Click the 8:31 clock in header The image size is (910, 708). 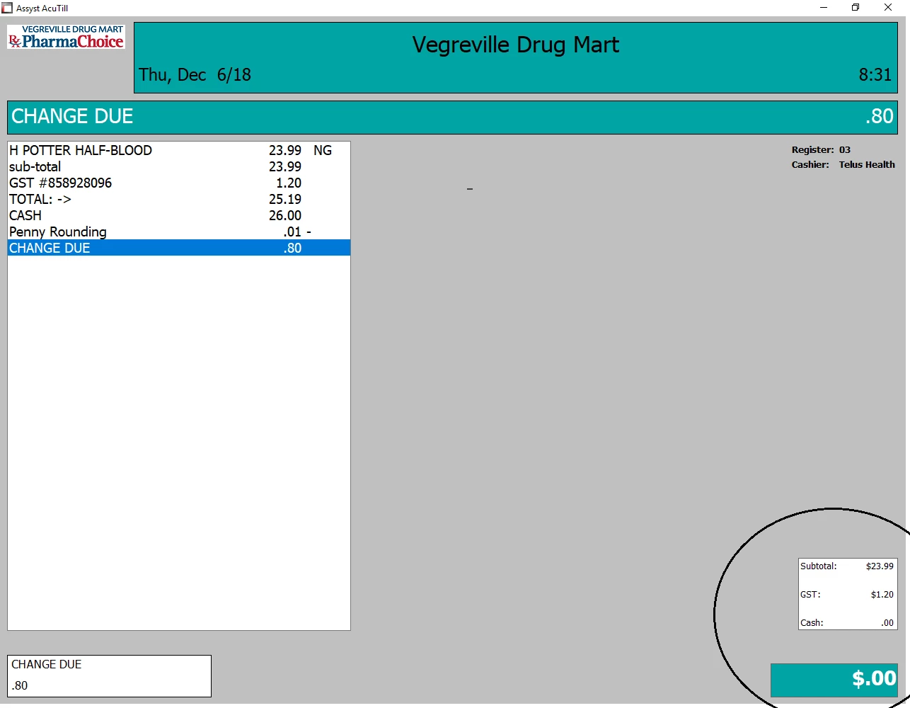click(875, 74)
